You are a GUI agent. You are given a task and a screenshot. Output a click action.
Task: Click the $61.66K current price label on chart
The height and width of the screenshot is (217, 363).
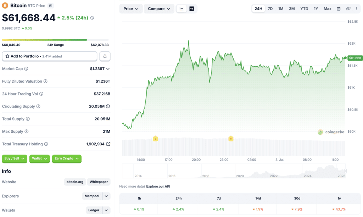point(355,58)
